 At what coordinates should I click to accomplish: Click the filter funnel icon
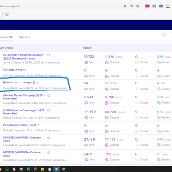(164, 35)
